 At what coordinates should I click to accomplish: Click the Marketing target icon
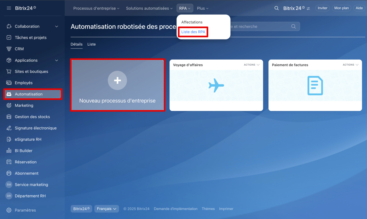9,105
